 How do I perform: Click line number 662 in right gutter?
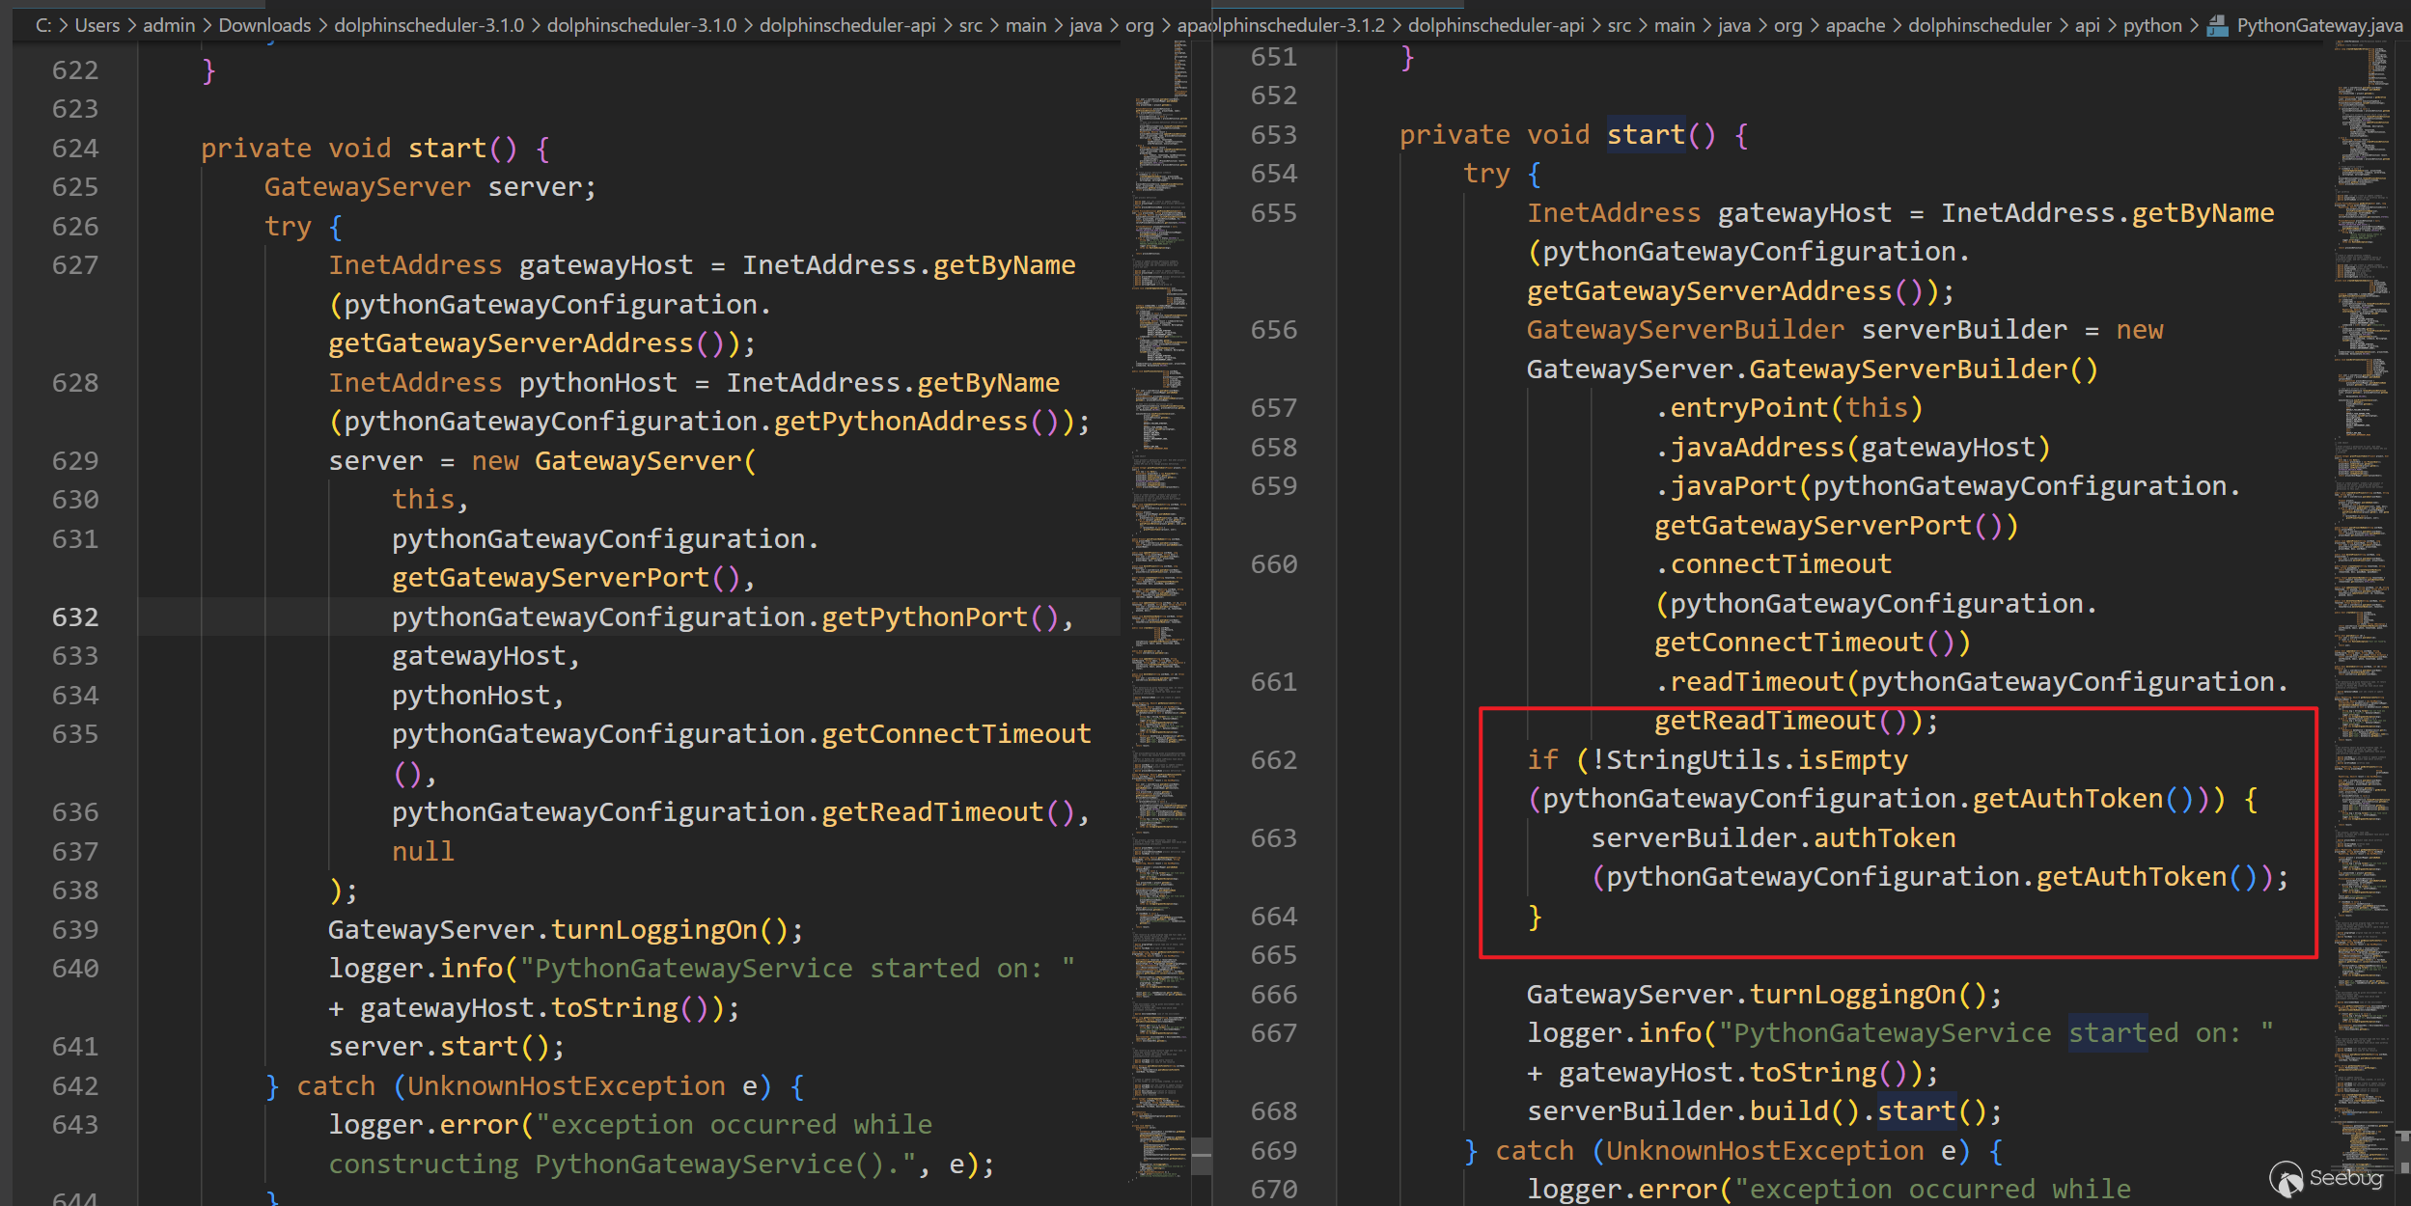point(1273,760)
